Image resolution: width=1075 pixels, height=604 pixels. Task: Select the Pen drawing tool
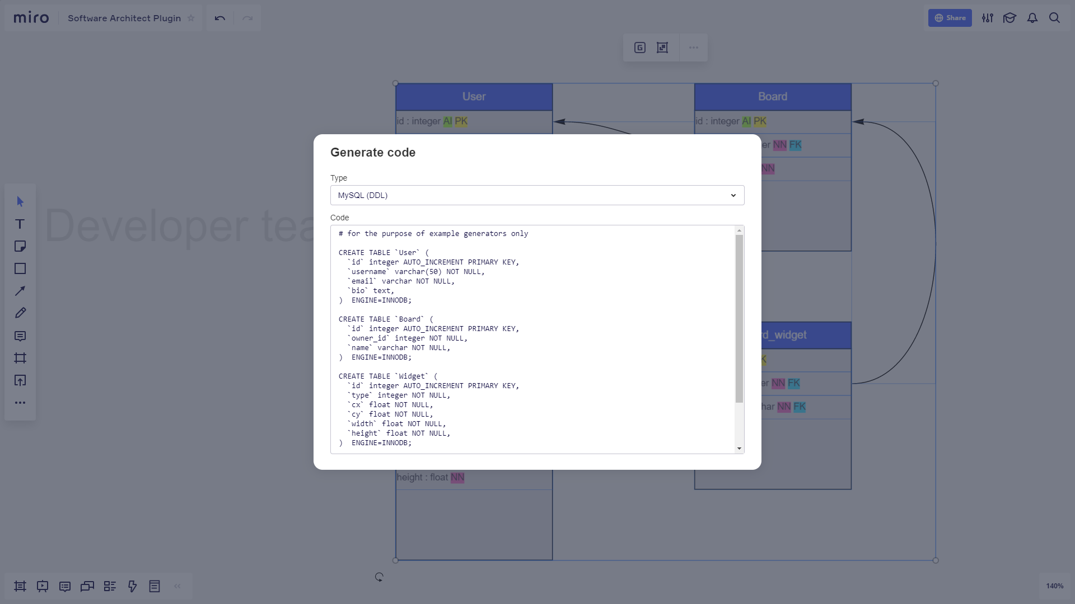tap(20, 313)
